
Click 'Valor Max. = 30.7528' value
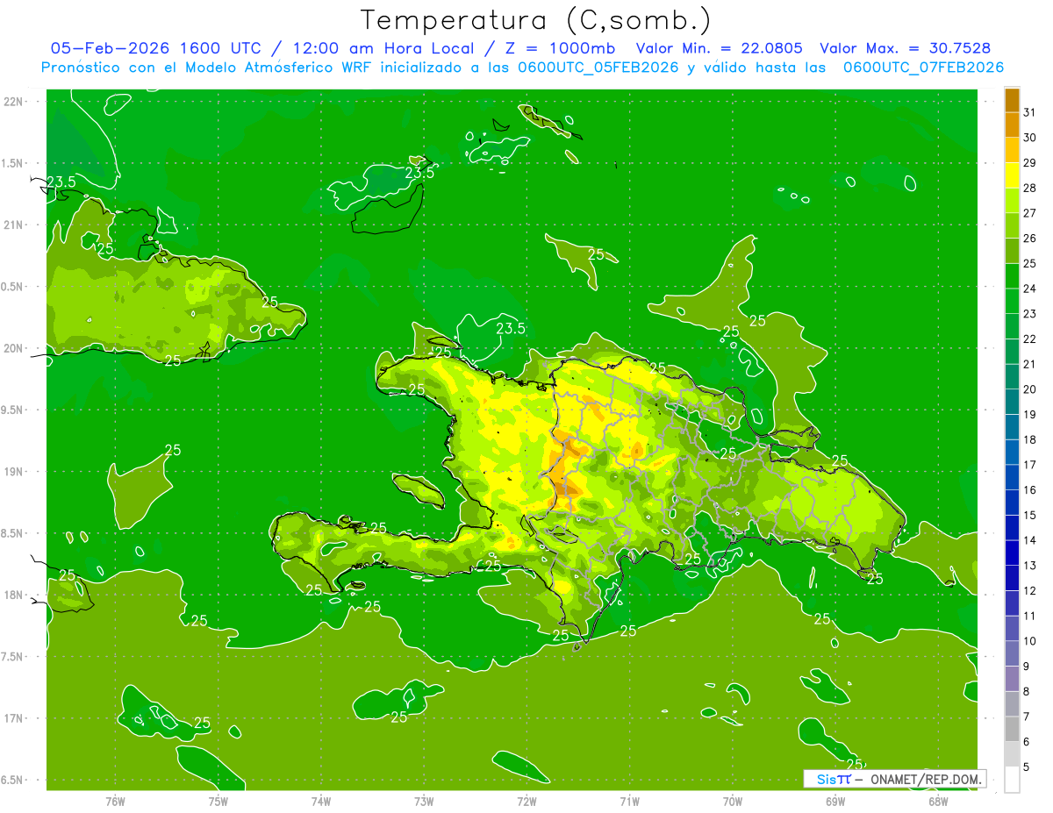click(x=906, y=48)
